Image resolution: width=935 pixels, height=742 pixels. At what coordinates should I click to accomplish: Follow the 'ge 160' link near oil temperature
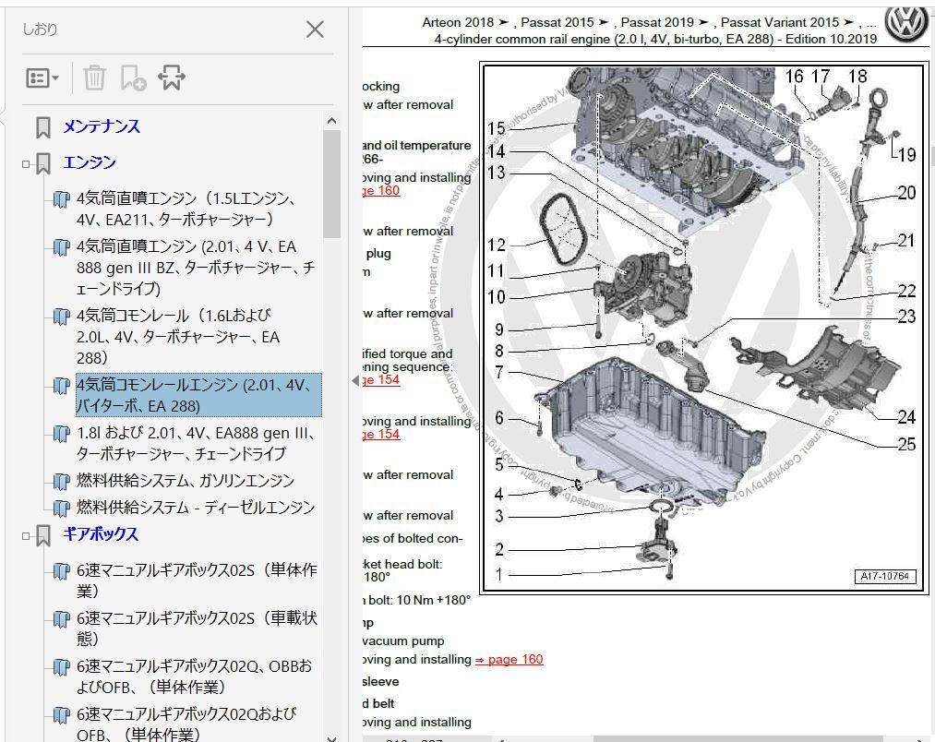pyautogui.click(x=381, y=190)
